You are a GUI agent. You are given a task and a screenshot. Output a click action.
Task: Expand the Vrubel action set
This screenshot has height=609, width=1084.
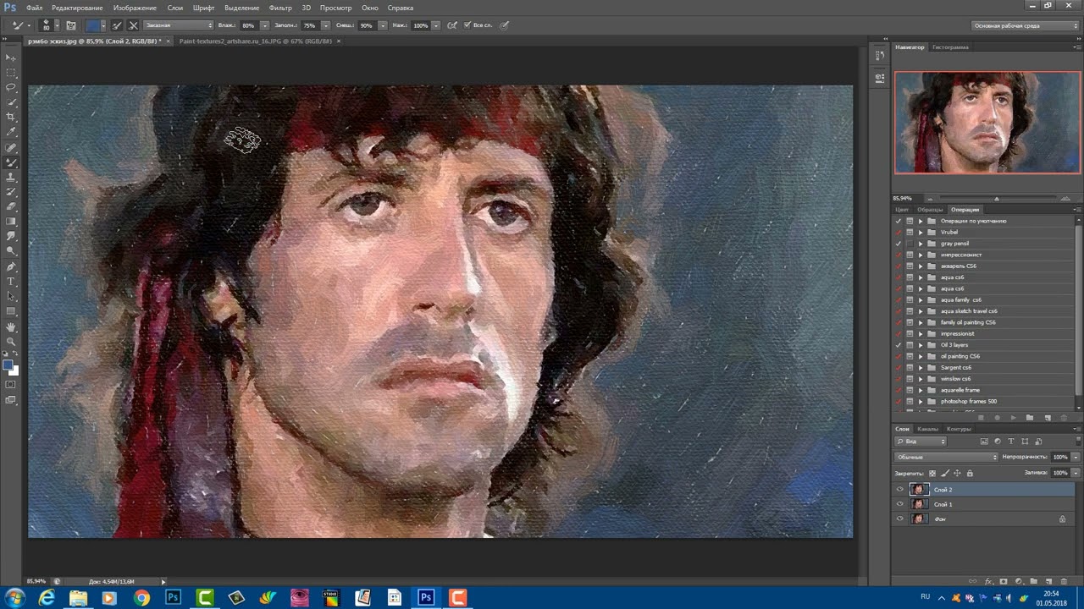(x=921, y=232)
